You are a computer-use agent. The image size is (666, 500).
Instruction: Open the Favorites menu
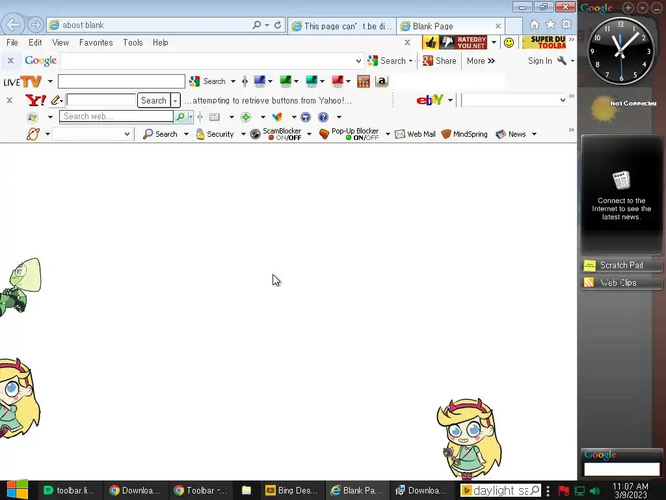(96, 42)
